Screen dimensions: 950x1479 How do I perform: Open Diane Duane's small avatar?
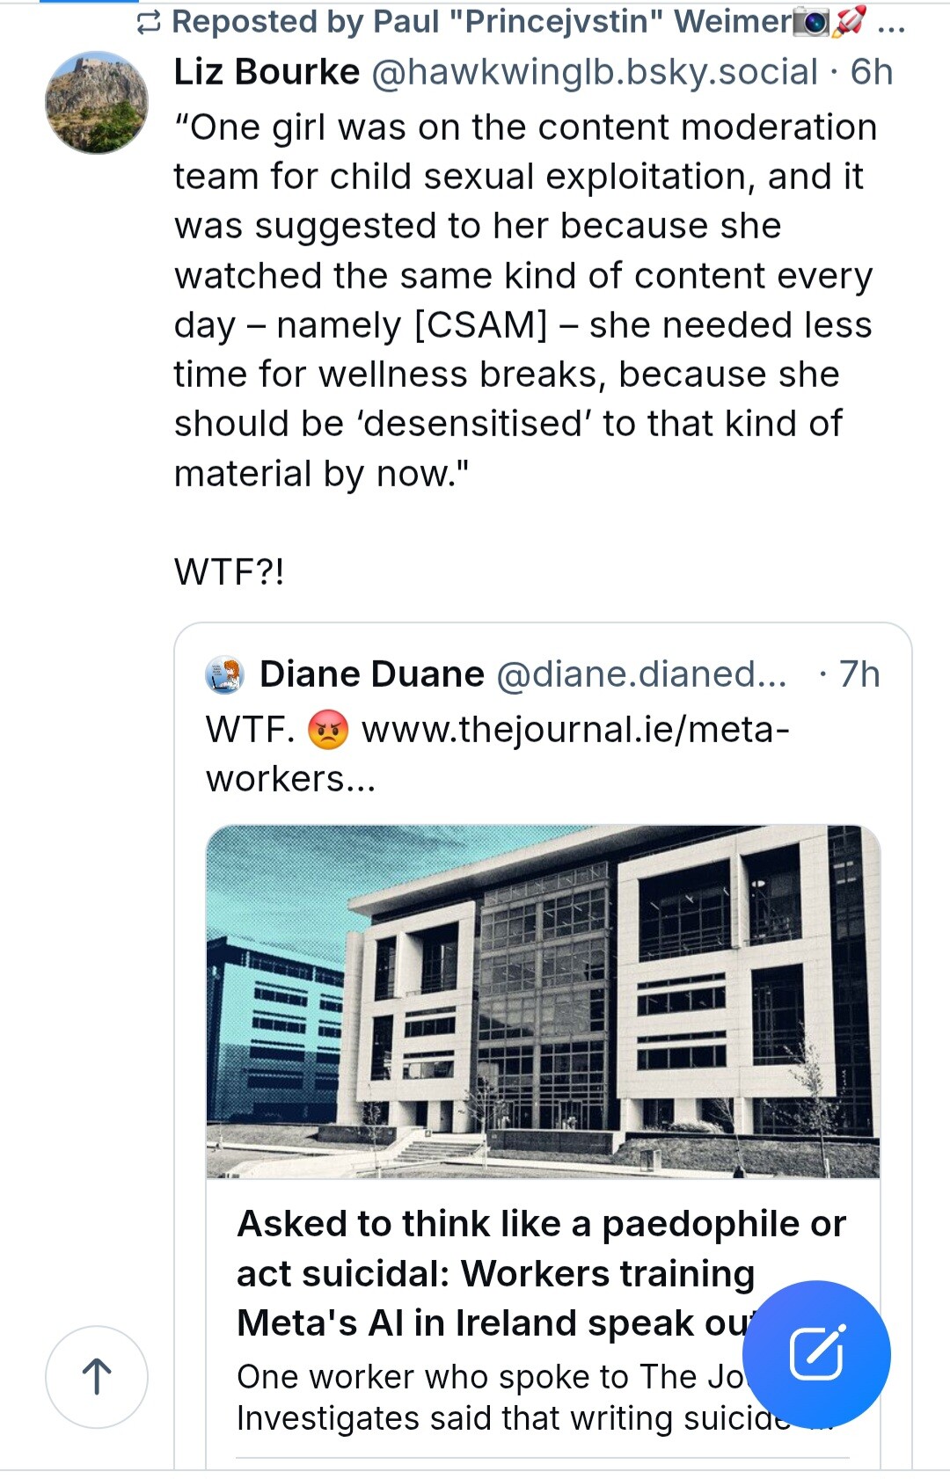click(x=225, y=674)
